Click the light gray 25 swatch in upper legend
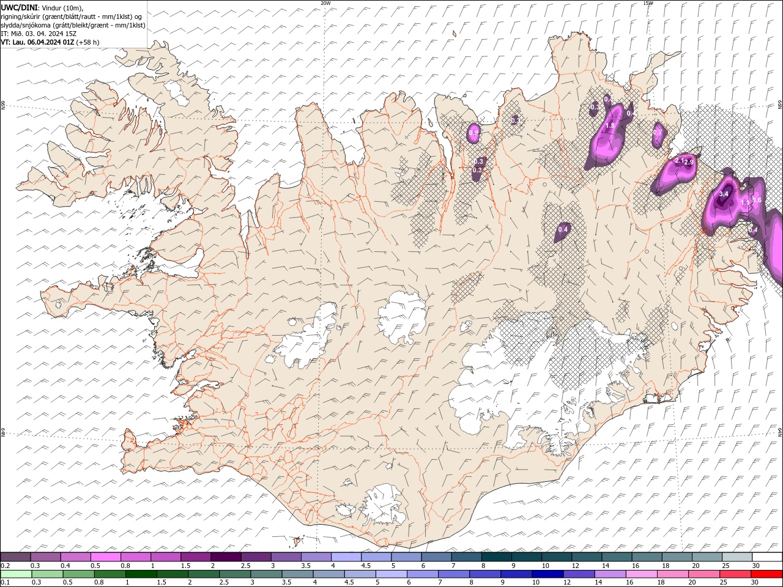The image size is (783, 587). (737, 557)
